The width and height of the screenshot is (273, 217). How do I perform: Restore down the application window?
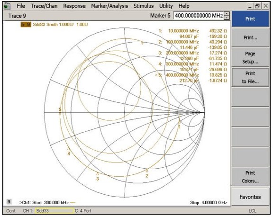257,6
